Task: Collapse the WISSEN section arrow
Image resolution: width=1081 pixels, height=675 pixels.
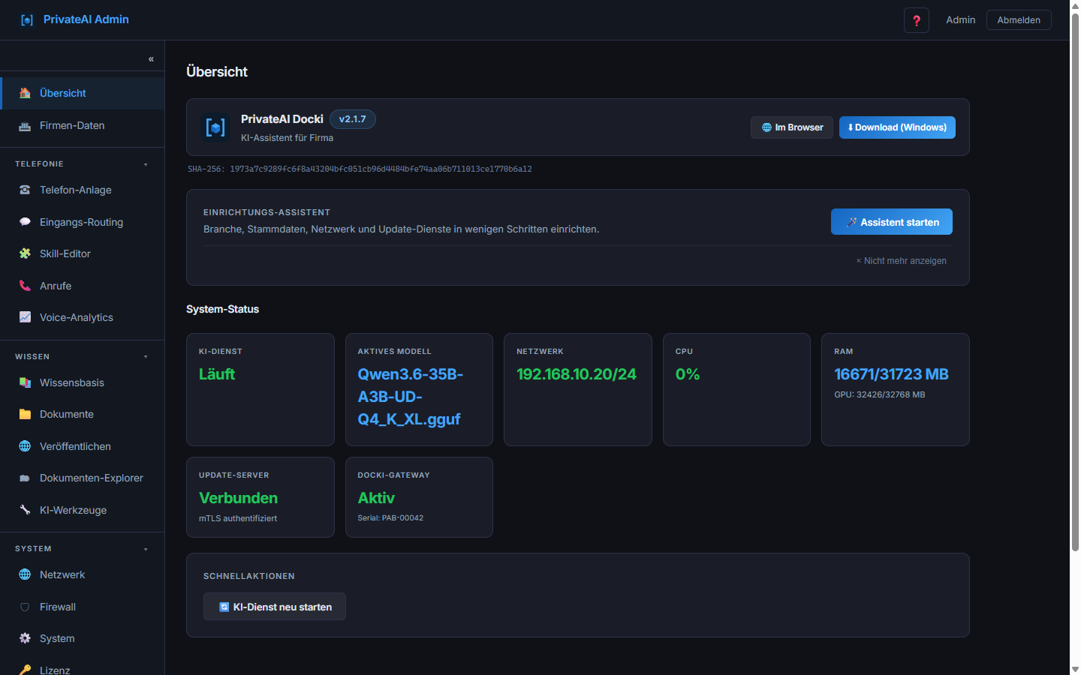Action: pyautogui.click(x=146, y=357)
